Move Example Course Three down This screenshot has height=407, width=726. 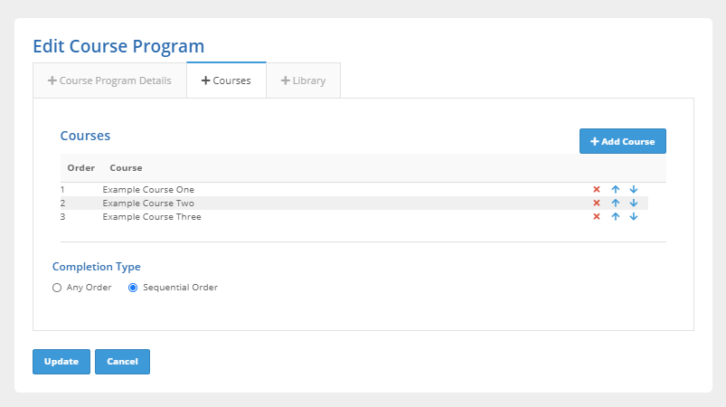tap(634, 217)
